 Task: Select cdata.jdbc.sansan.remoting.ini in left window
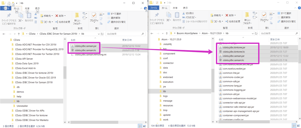pyautogui.click(x=90, y=54)
